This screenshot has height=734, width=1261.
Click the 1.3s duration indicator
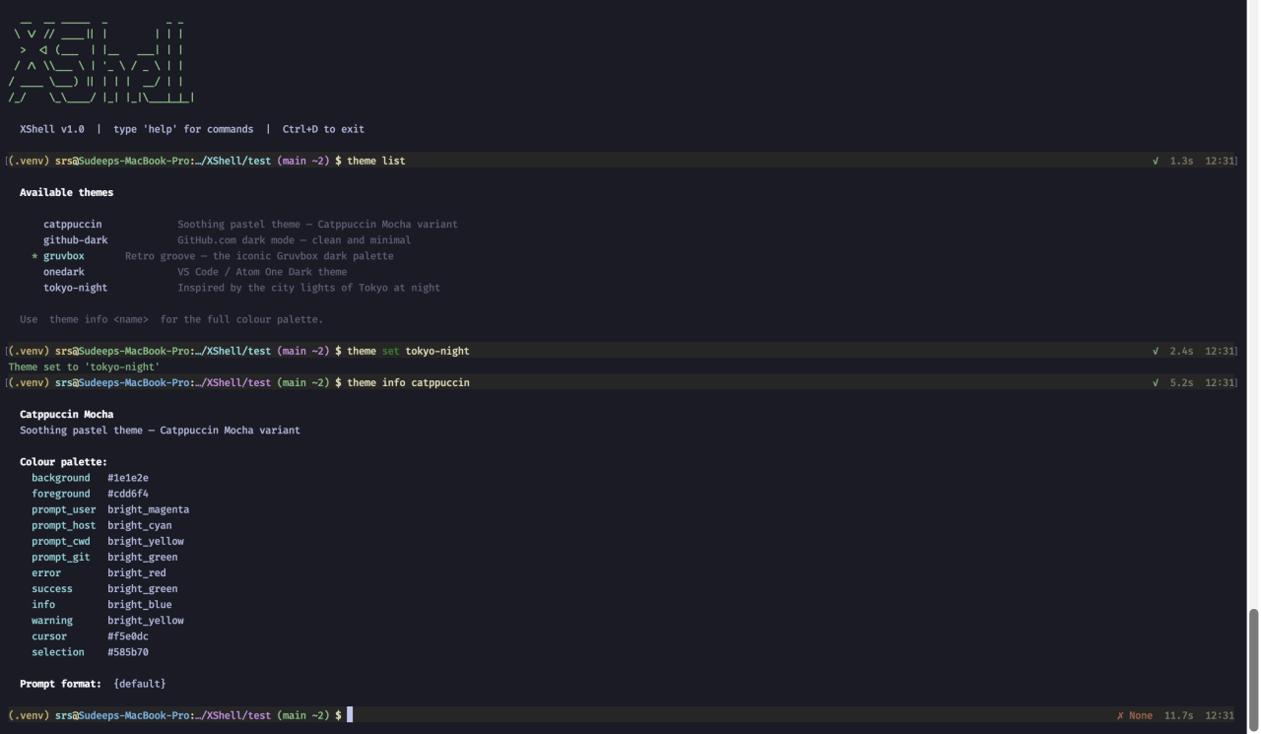point(1181,161)
